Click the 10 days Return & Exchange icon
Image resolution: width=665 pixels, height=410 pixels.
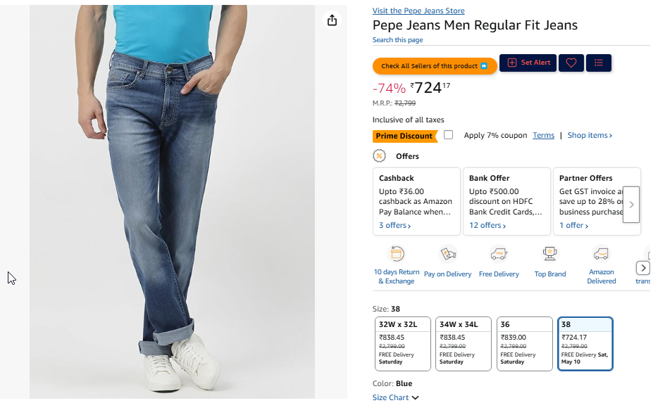pyautogui.click(x=397, y=255)
